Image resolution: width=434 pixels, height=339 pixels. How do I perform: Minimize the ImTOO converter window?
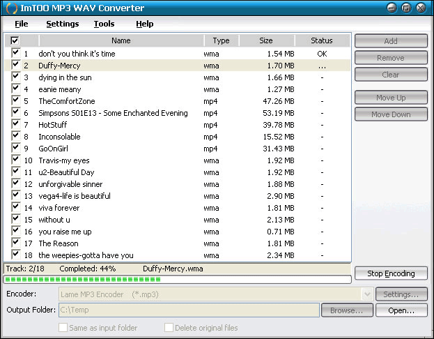point(392,8)
